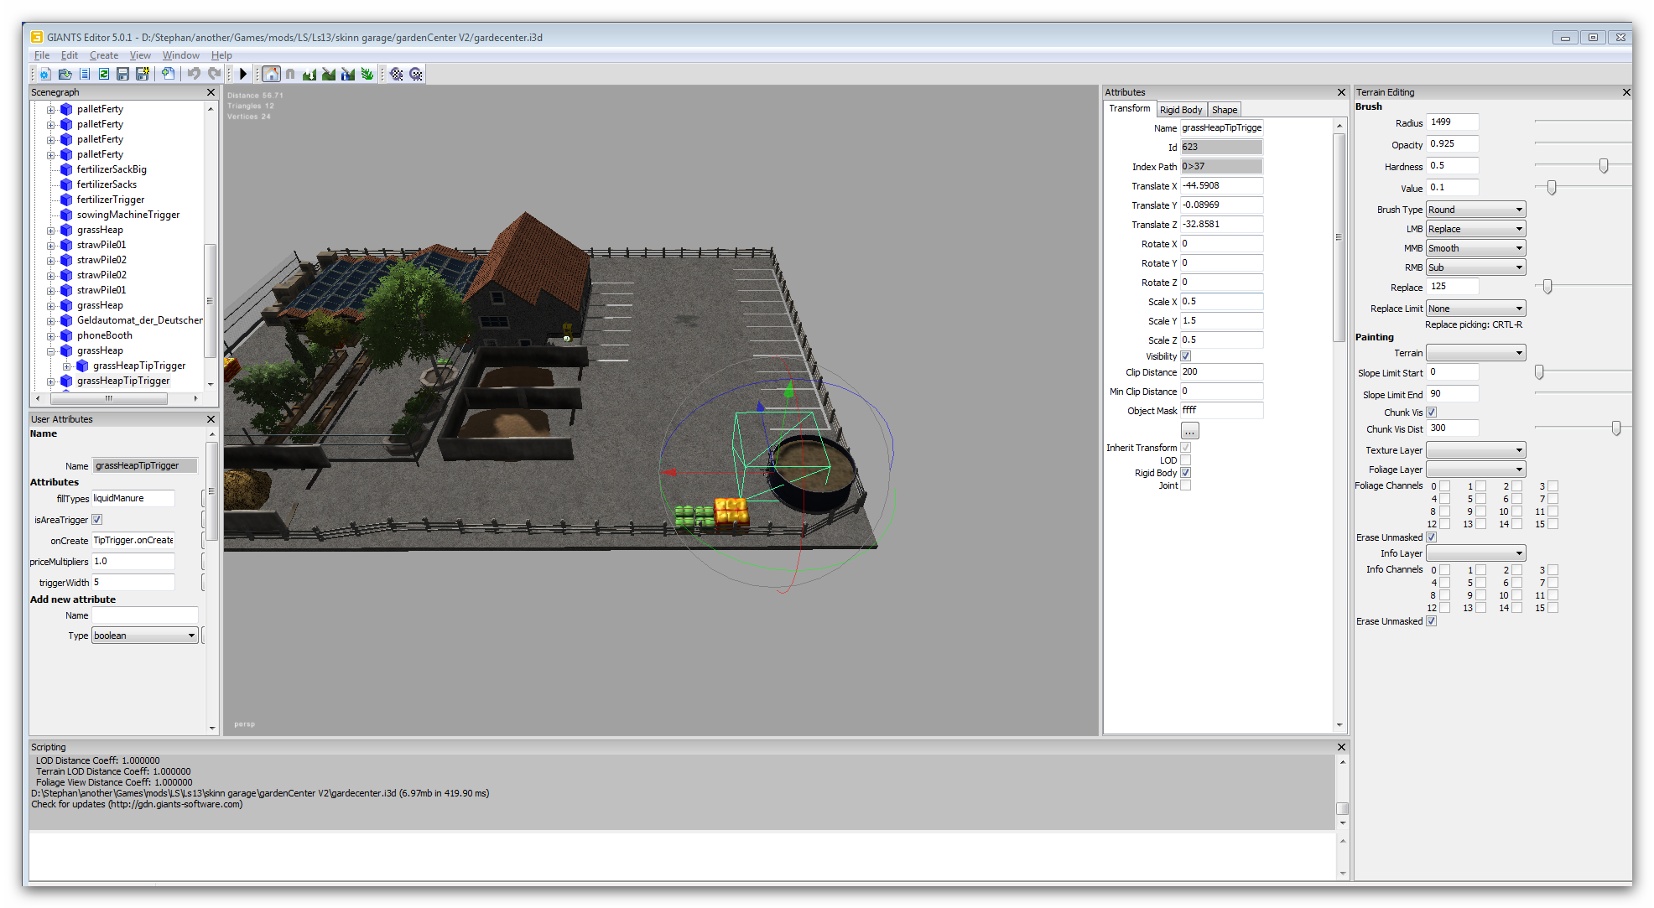This screenshot has height=908, width=1654.
Task: Open the Replace Limit dropdown
Action: 1475,309
